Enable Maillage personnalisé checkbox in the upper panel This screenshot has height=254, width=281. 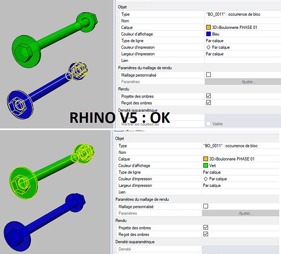pos(208,75)
